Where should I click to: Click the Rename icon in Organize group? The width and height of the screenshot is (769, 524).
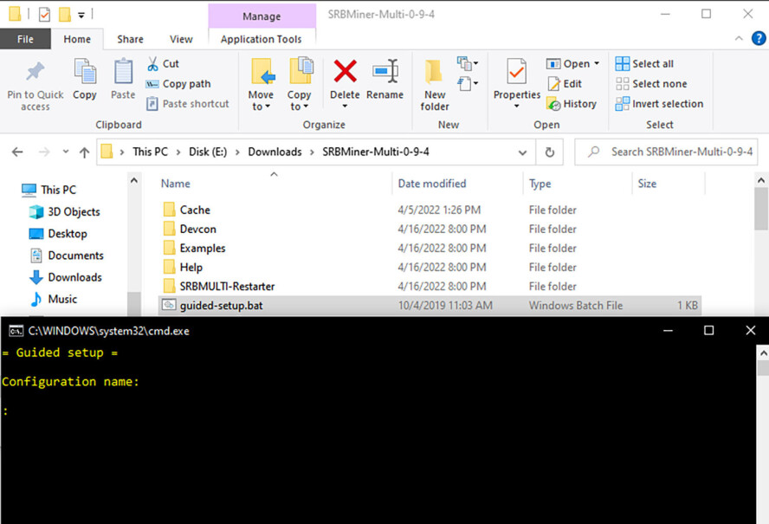pos(385,71)
